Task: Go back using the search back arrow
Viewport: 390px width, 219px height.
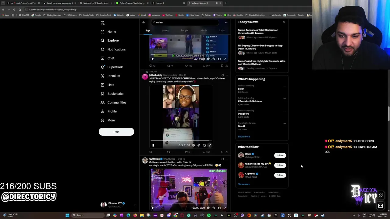Action: (x=144, y=22)
